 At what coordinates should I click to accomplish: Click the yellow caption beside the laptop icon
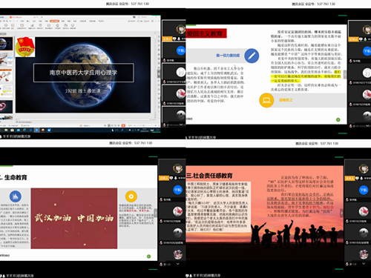(286, 100)
